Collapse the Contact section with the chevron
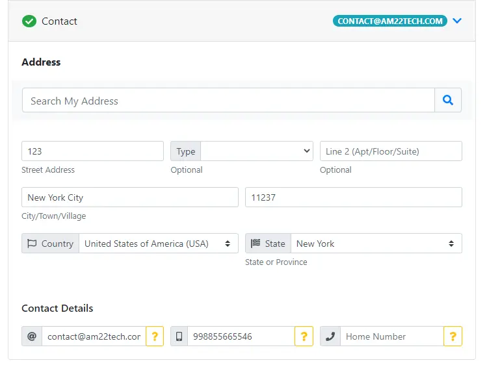 click(457, 21)
